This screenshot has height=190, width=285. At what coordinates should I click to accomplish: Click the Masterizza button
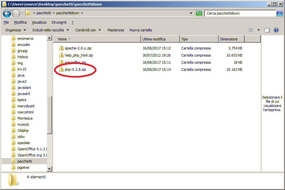(115, 30)
